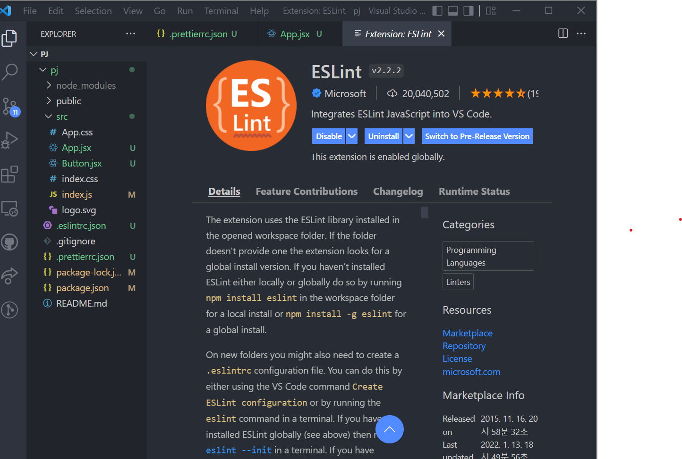Open Remote Explorer icon in activity bar
The width and height of the screenshot is (682, 459).
pos(9,208)
